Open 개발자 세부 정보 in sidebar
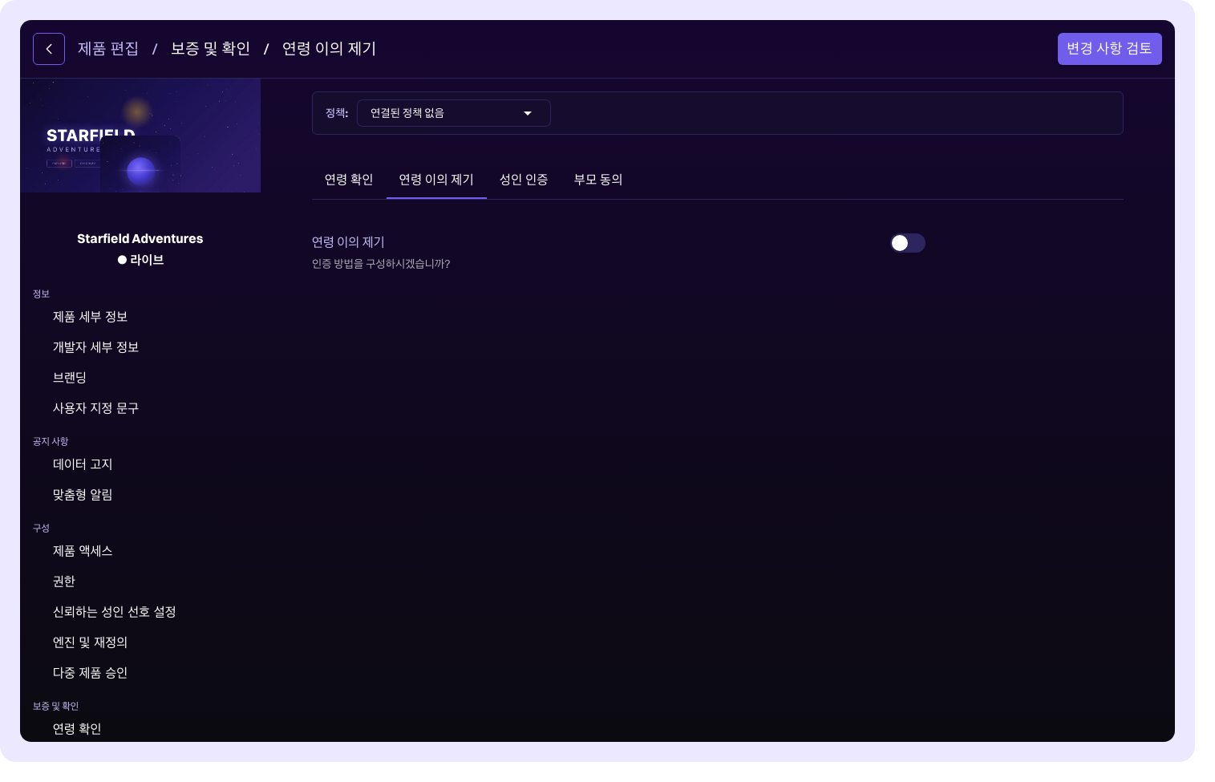The width and height of the screenshot is (1215, 782). (x=96, y=347)
